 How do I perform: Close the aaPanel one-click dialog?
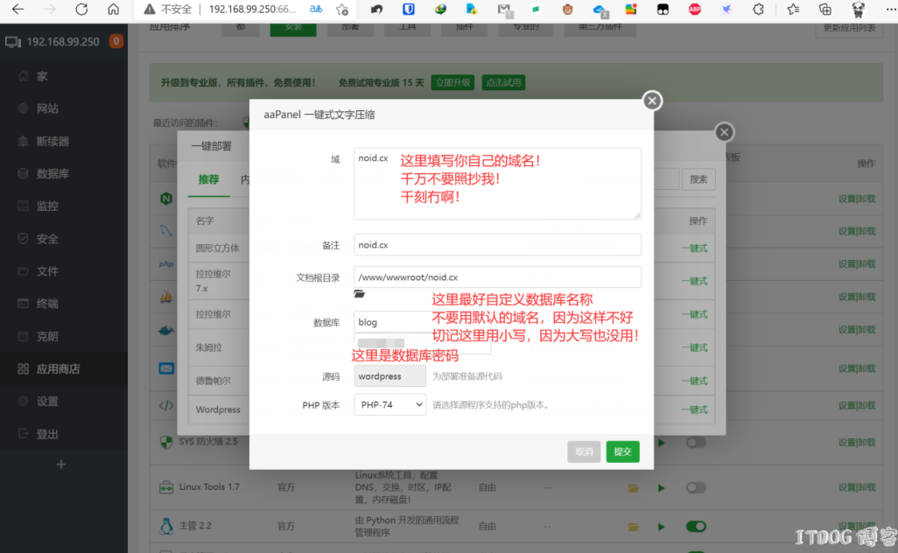(x=652, y=101)
